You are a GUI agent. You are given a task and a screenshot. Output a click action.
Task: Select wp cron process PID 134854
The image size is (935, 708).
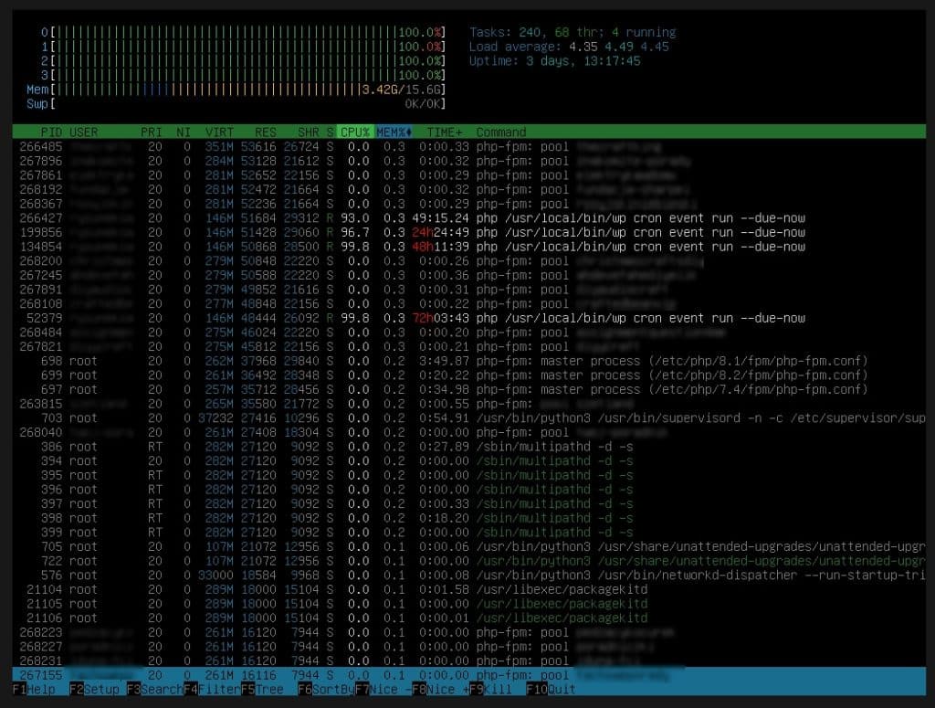click(x=468, y=247)
